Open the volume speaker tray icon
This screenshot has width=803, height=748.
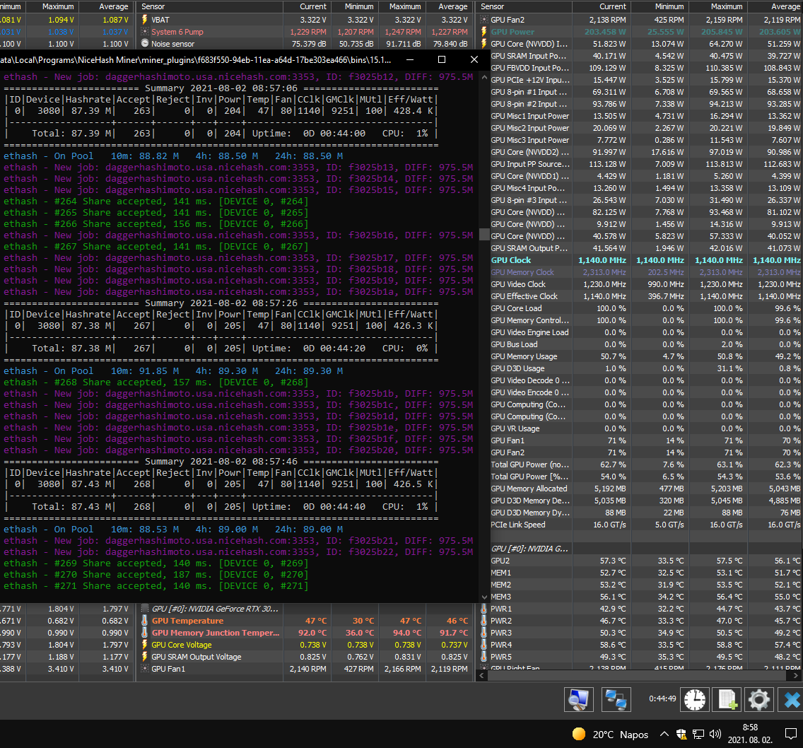[715, 734]
